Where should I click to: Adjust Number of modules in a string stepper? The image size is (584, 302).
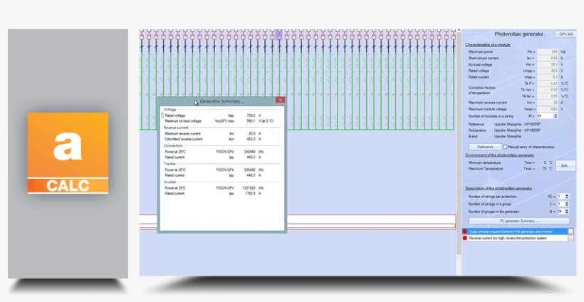(x=556, y=116)
